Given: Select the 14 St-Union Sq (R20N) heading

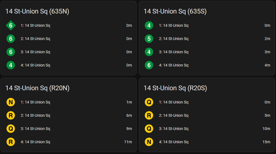Looking at the screenshot, I should pyautogui.click(x=38, y=88).
